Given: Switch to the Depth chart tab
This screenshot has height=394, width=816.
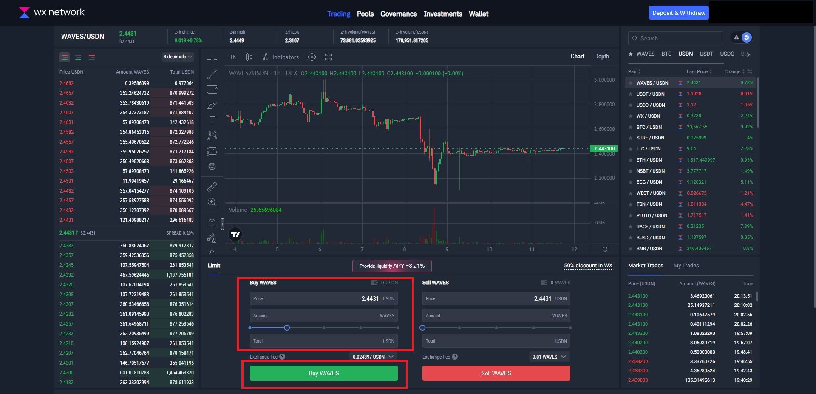Looking at the screenshot, I should 601,56.
